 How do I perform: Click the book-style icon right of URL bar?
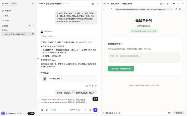pyautogui.click(x=180, y=9)
